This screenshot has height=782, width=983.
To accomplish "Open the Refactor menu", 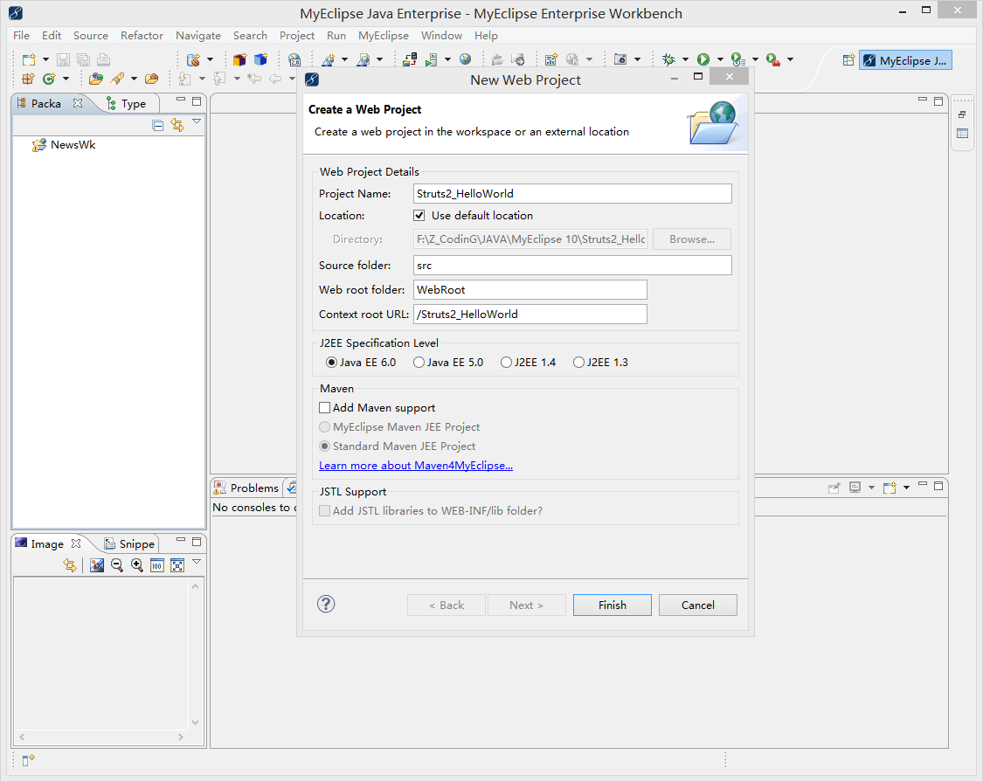I will (x=142, y=36).
